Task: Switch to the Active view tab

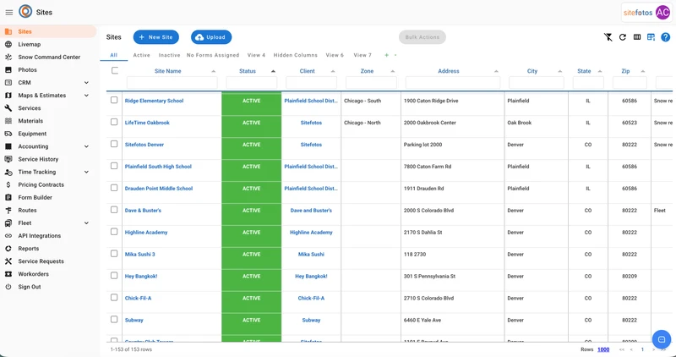Action: click(141, 55)
